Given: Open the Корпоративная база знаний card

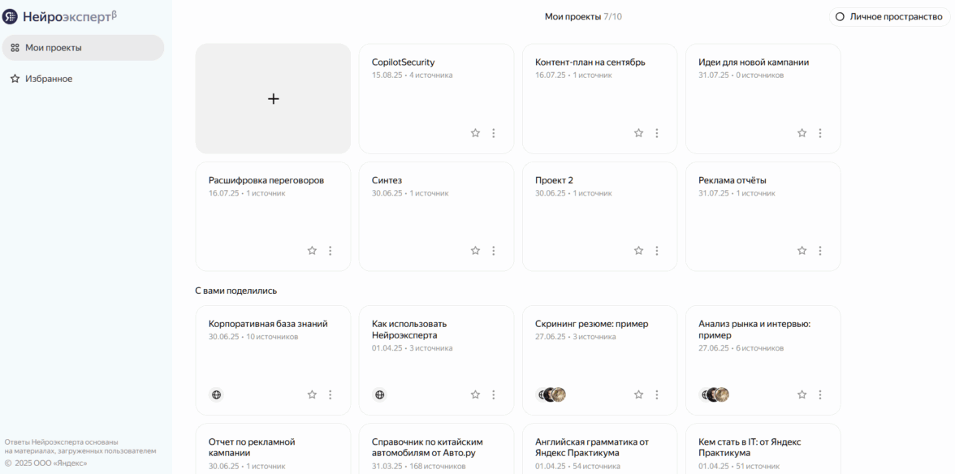Looking at the screenshot, I should coord(273,360).
